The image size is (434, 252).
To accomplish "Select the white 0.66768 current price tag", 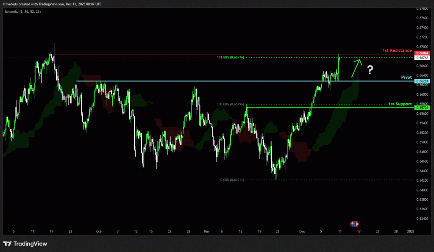I will (423, 58).
